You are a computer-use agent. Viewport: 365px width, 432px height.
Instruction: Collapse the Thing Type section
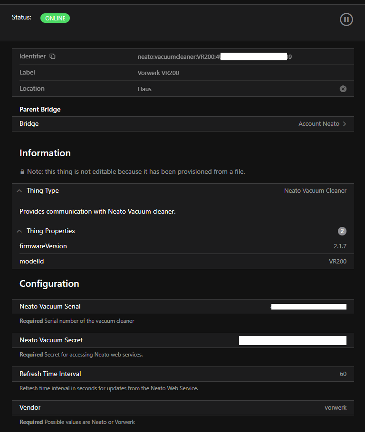19,191
